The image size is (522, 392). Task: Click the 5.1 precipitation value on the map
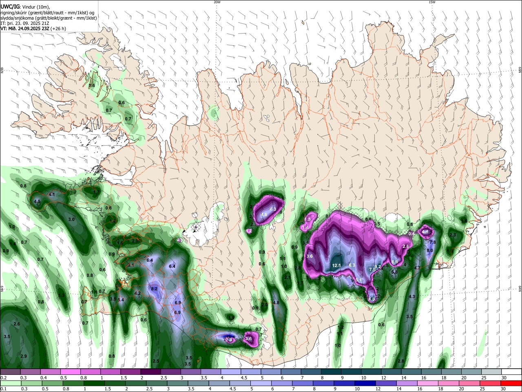click(x=359, y=280)
